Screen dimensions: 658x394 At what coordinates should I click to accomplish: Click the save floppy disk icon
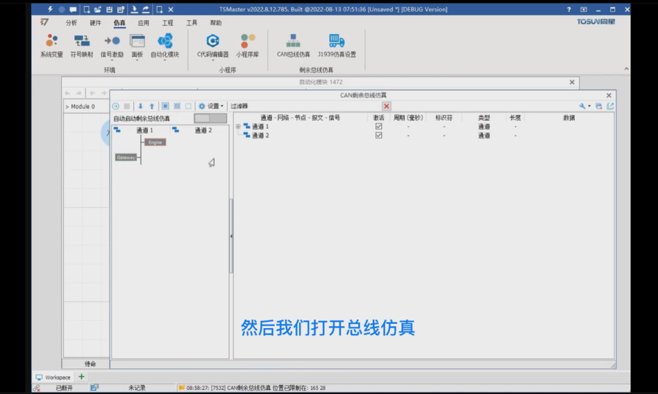point(109,9)
